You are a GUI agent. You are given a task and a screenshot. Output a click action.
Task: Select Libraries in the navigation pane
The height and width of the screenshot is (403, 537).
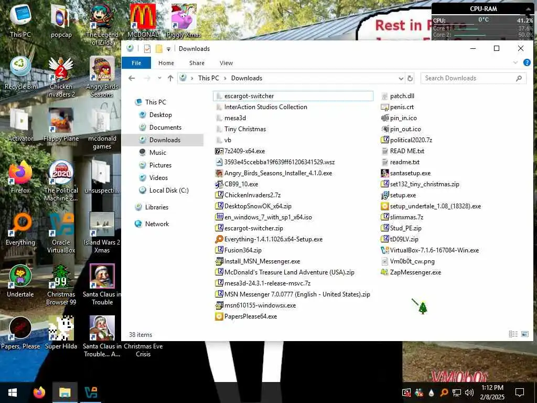tap(156, 207)
